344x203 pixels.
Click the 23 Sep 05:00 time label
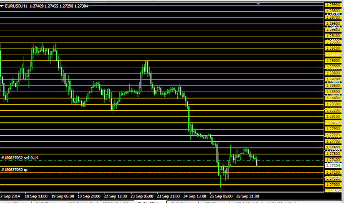142,196
